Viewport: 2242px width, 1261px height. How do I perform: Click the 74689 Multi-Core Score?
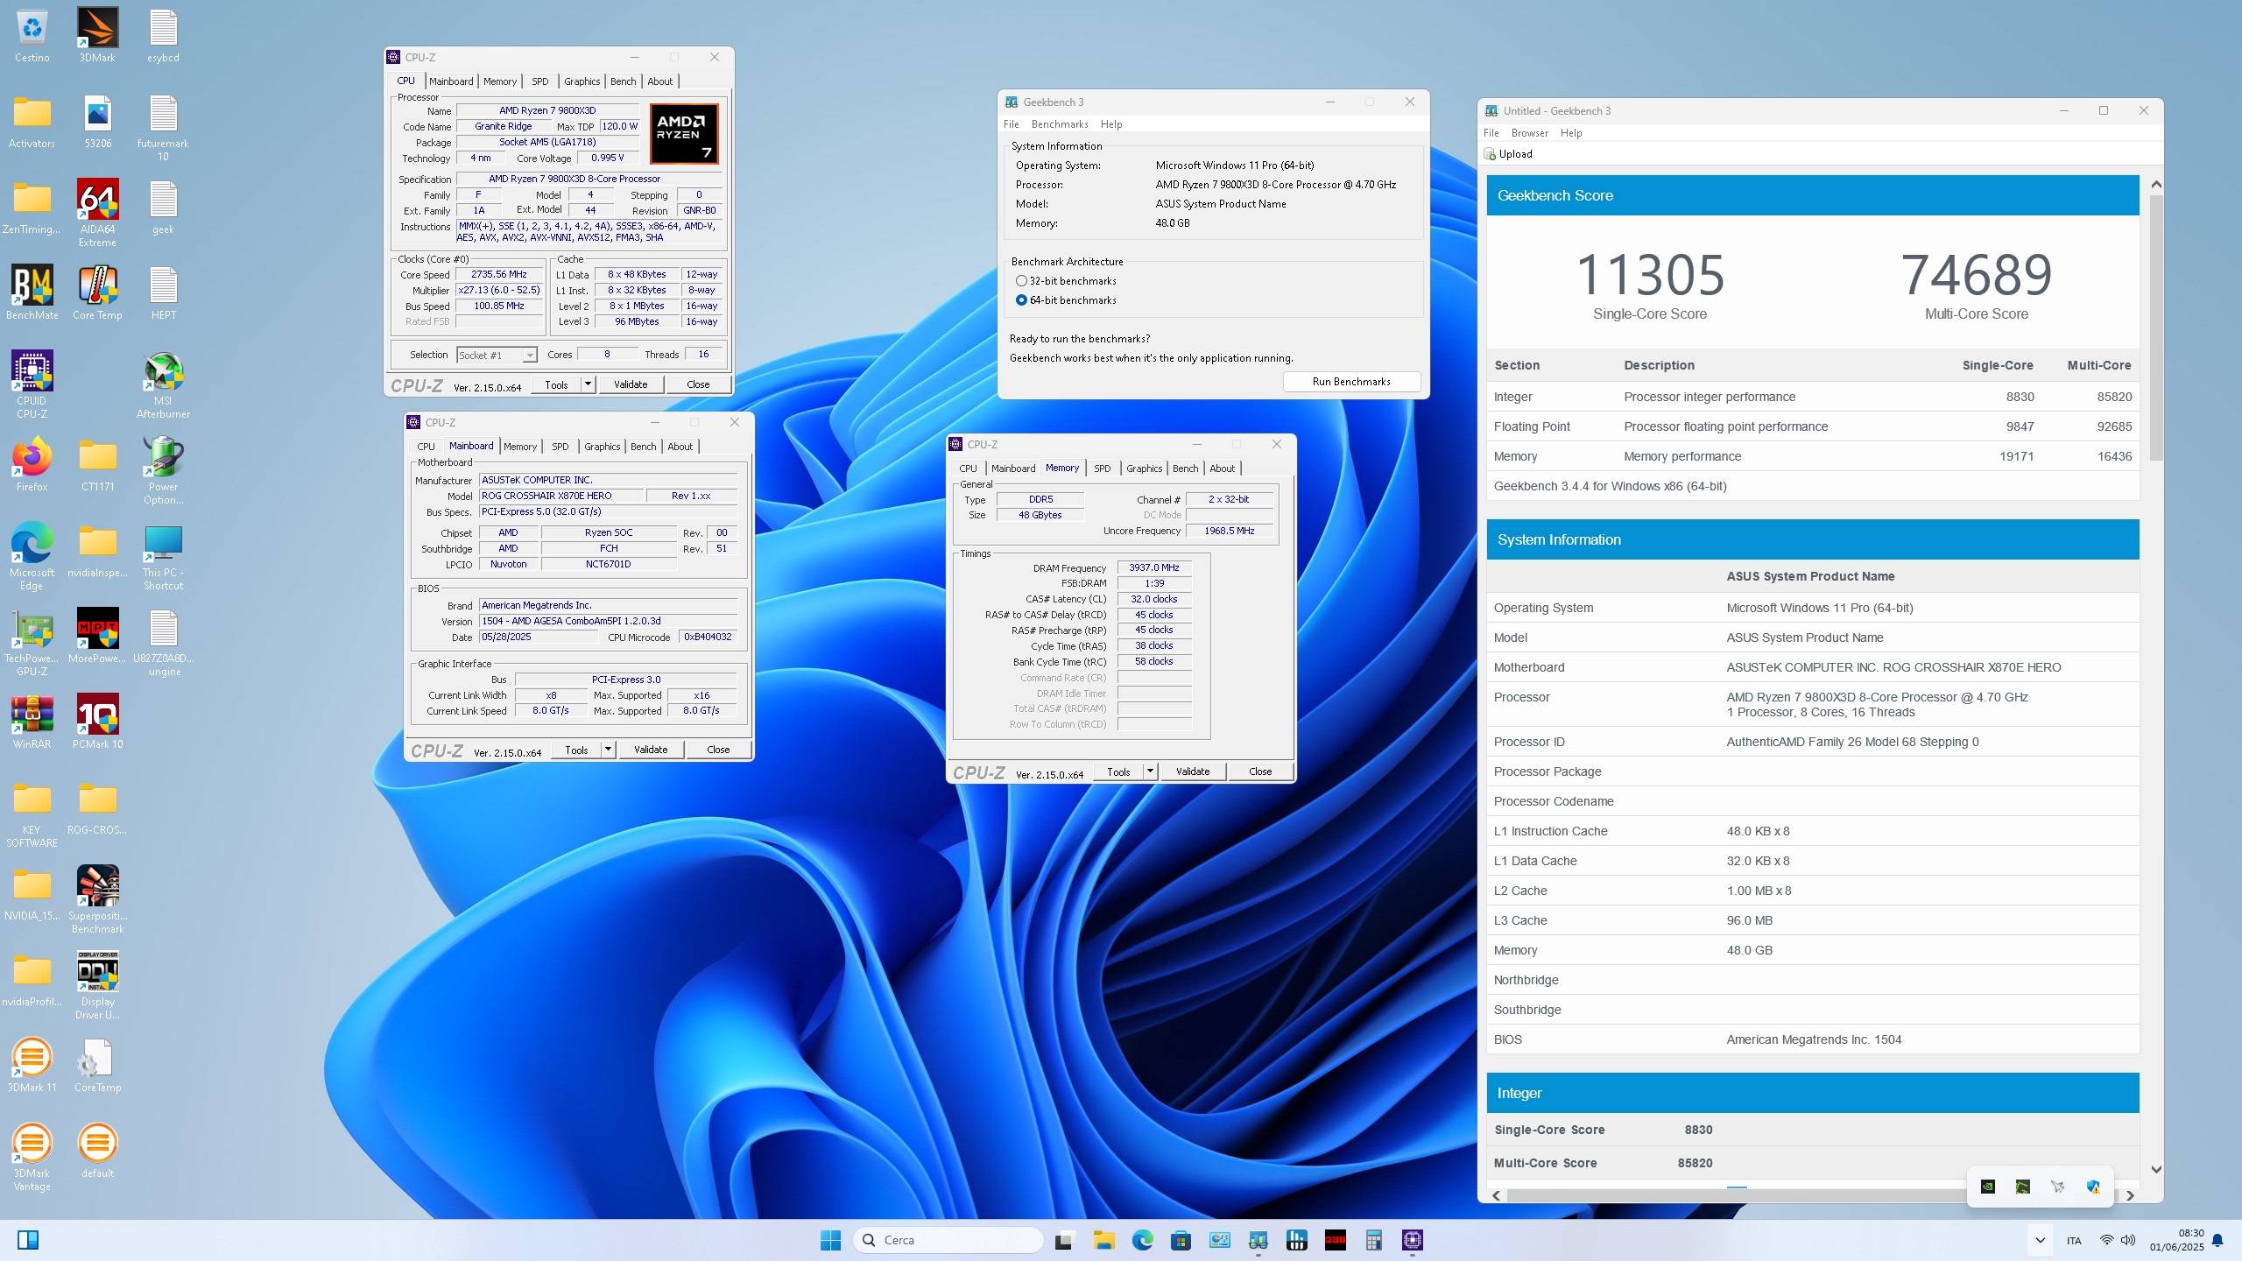1977,274
